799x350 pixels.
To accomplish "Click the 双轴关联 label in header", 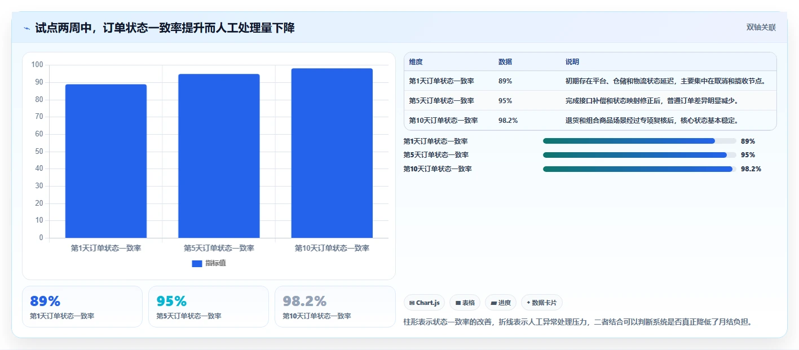I will tap(761, 28).
